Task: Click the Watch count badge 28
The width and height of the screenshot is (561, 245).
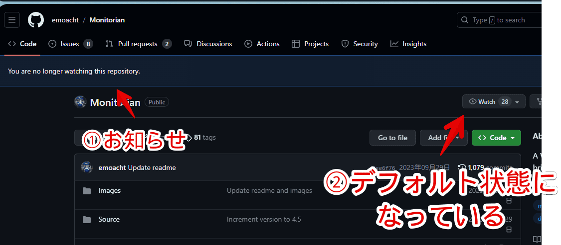Action: click(x=505, y=102)
